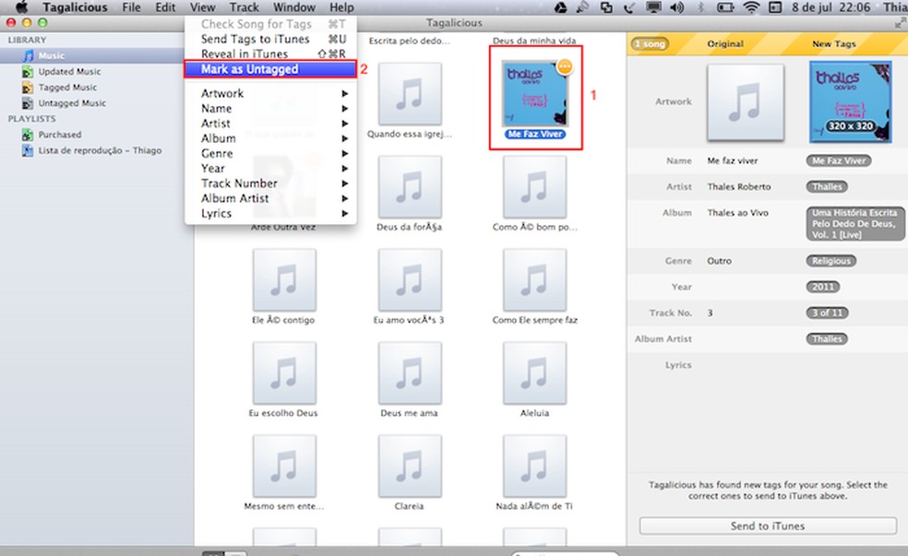Open the Window menu
Screen dimensions: 908x556
click(294, 7)
